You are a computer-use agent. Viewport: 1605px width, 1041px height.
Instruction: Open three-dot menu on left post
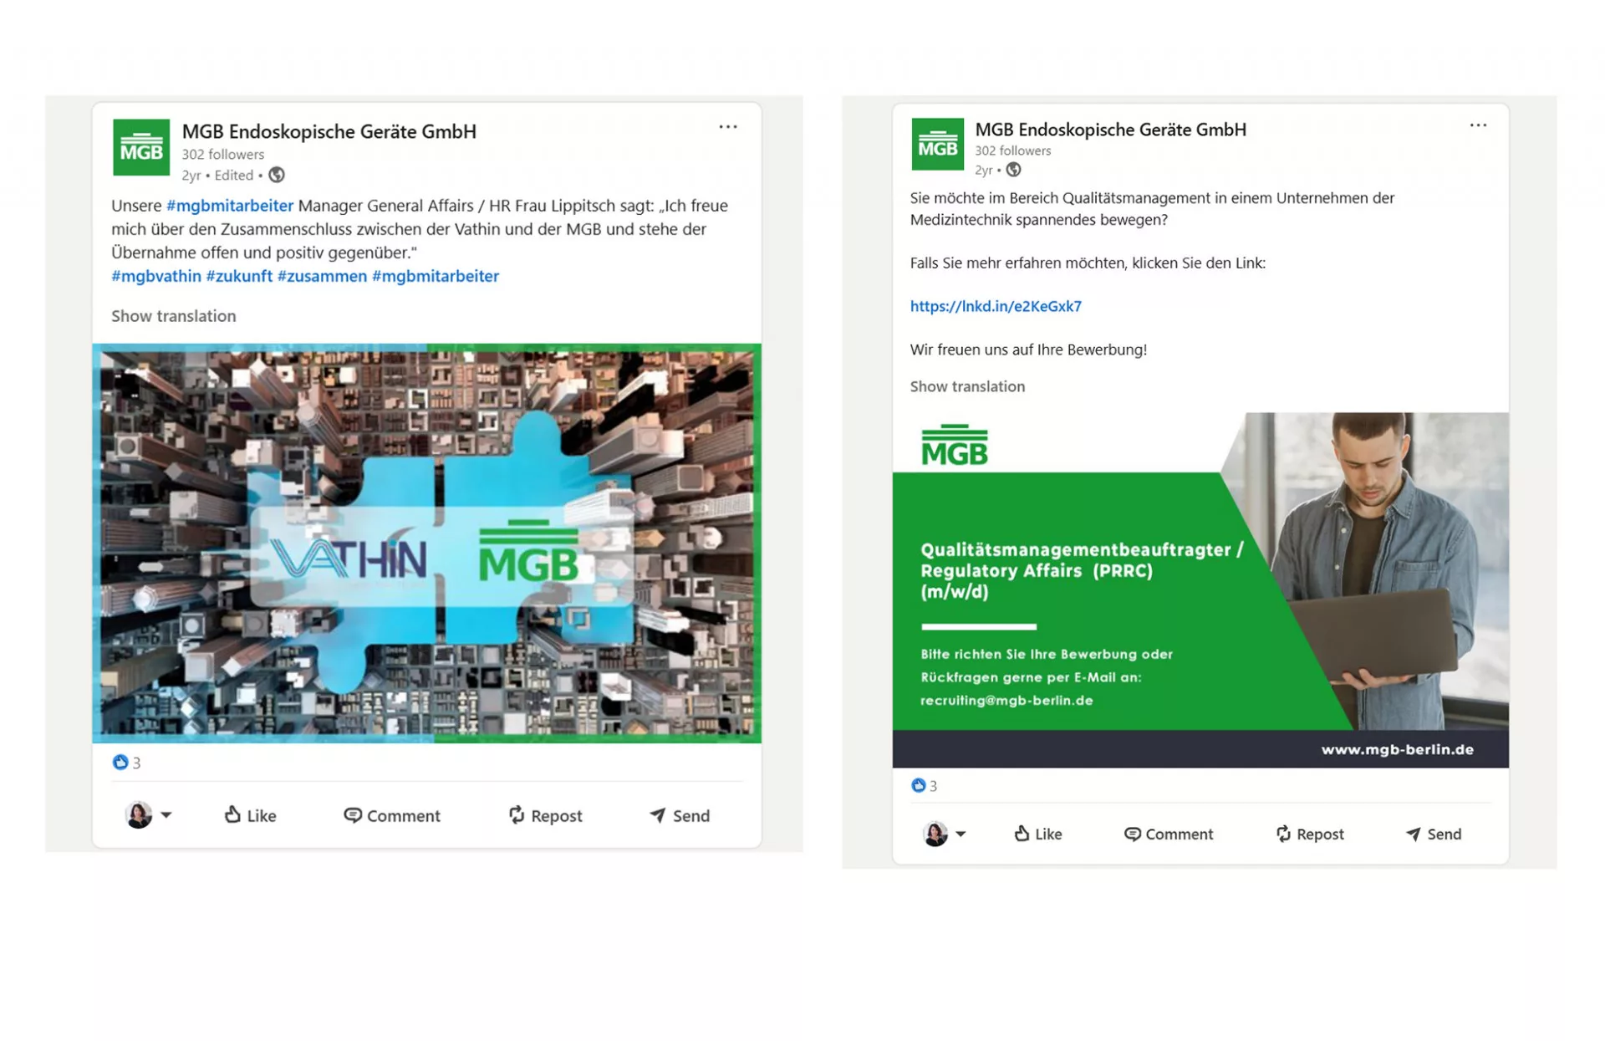click(727, 127)
